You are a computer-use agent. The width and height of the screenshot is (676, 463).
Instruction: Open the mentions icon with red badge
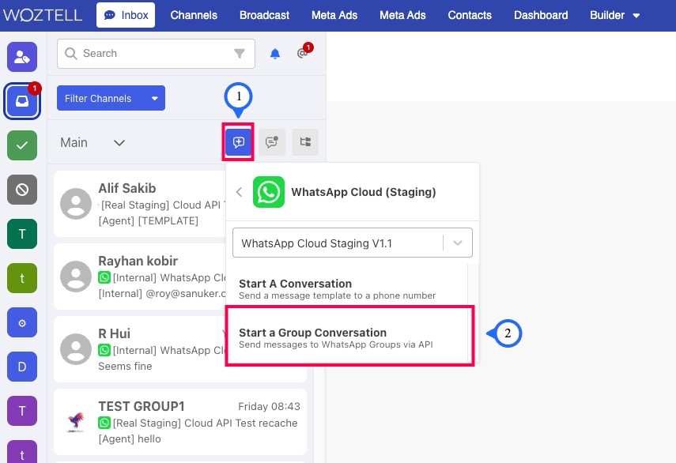coord(302,54)
